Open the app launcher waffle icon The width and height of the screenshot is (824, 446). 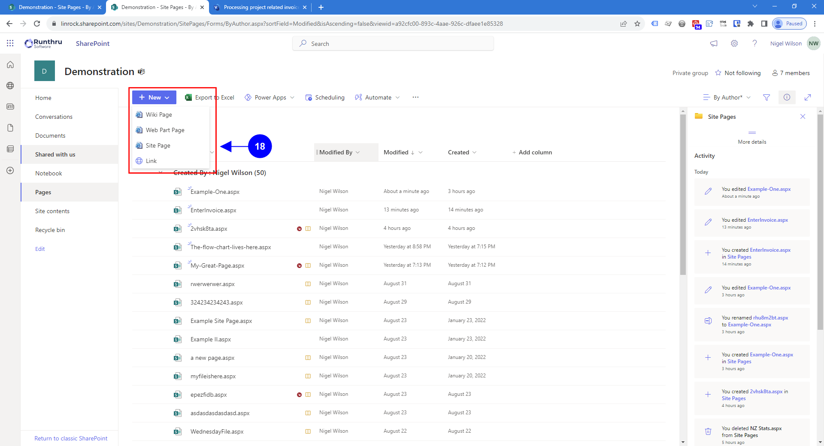pos(10,43)
